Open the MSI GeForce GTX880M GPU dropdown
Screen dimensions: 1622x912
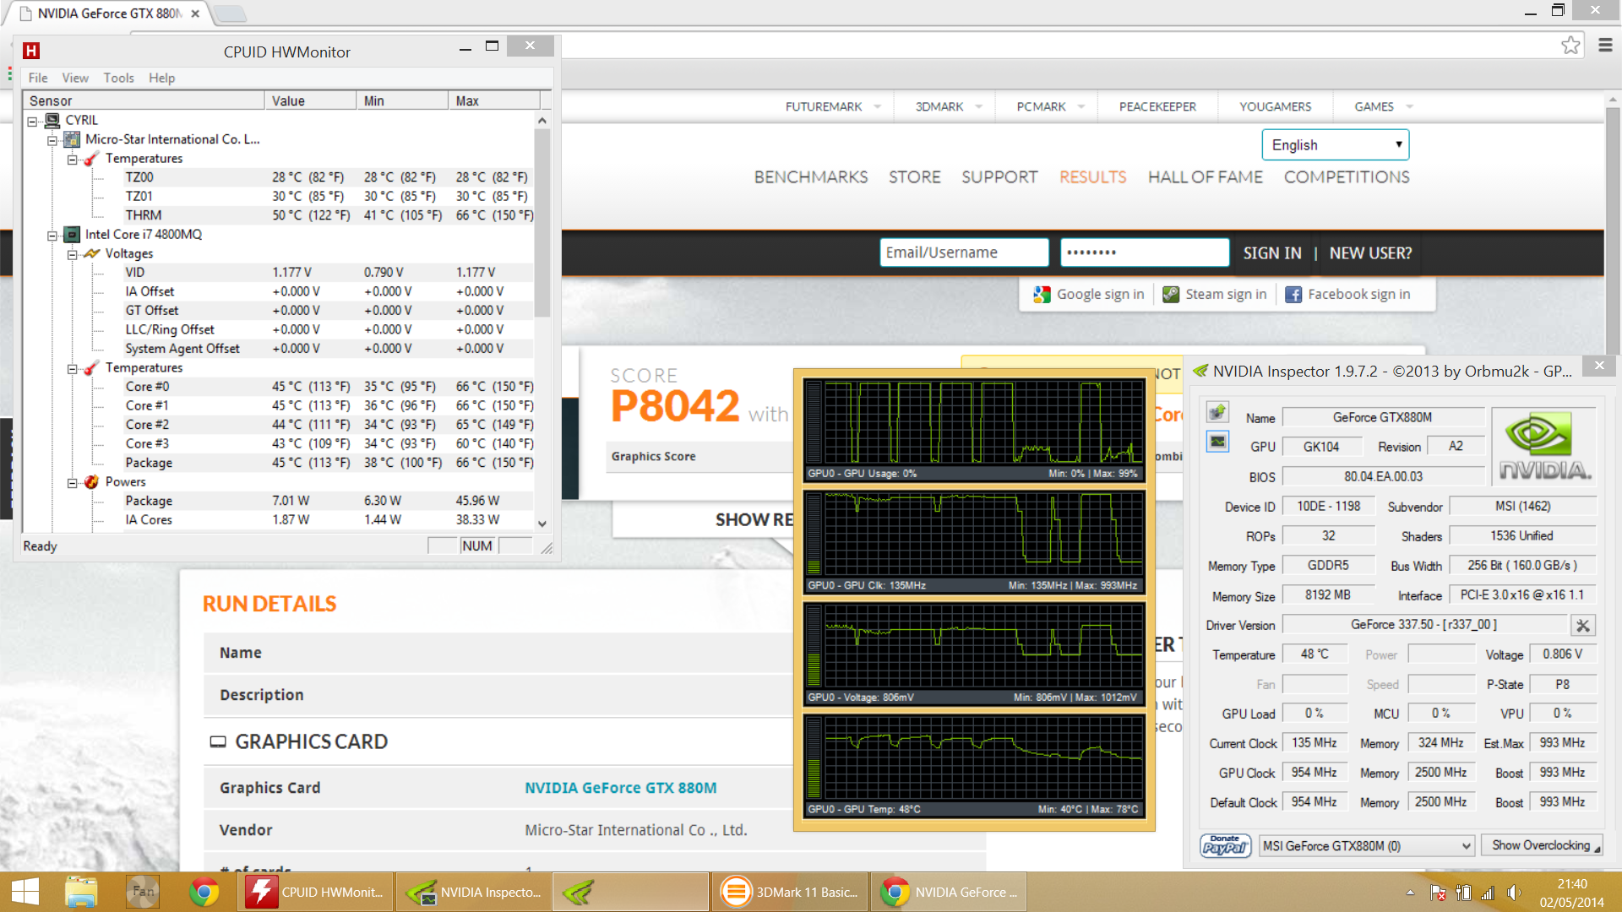(1367, 845)
